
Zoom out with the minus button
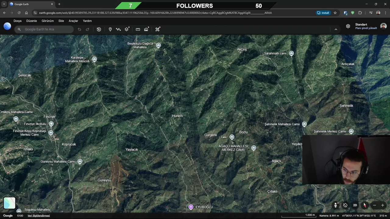coord(374,205)
